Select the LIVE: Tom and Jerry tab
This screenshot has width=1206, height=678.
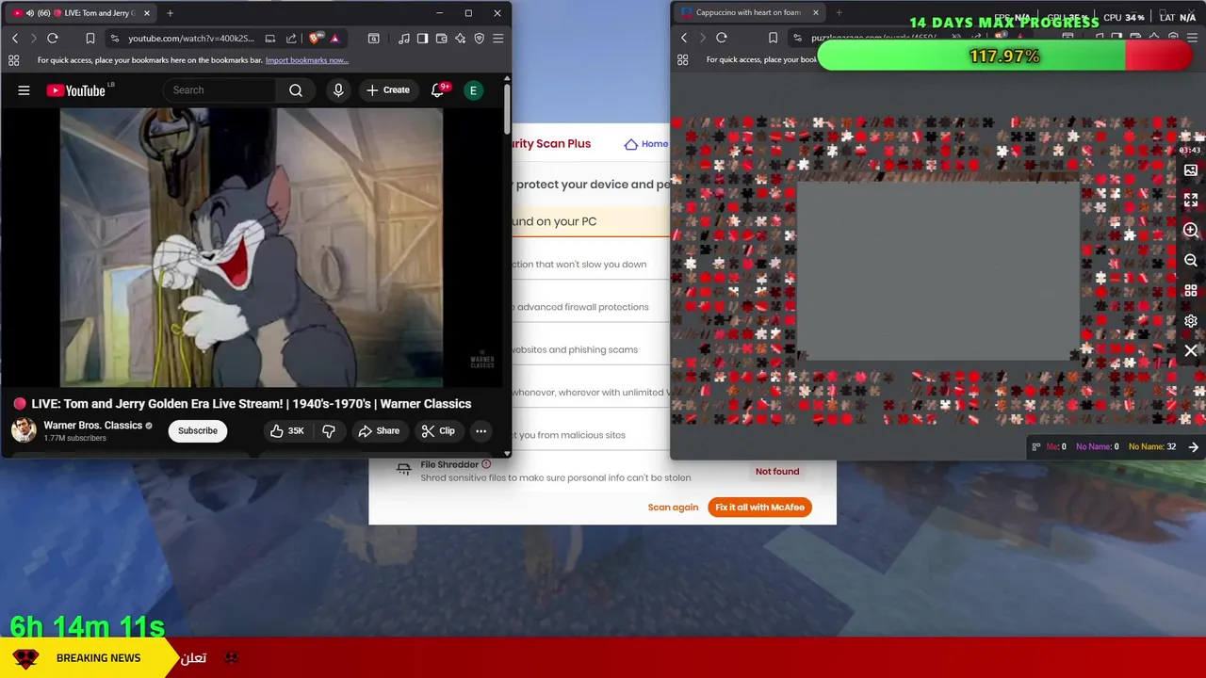point(80,13)
